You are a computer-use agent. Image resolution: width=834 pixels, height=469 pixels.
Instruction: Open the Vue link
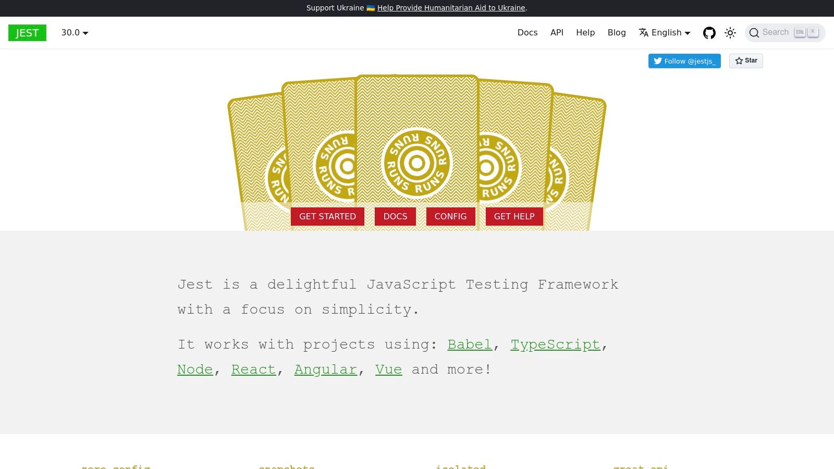pyautogui.click(x=388, y=369)
